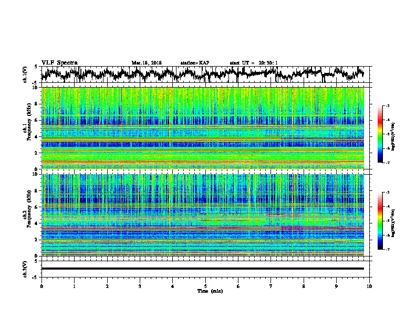Viewport: 416px width, 321px height.
Task: Click the "8" tick on the time axis
Action: point(304,286)
